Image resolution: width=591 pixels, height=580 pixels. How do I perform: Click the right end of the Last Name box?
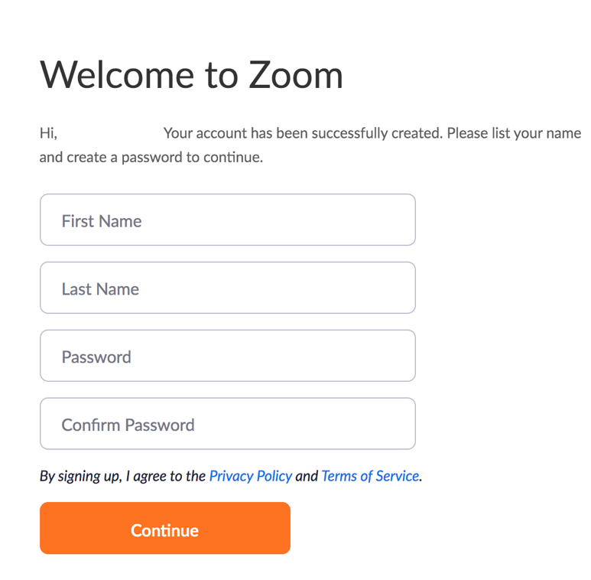point(398,288)
